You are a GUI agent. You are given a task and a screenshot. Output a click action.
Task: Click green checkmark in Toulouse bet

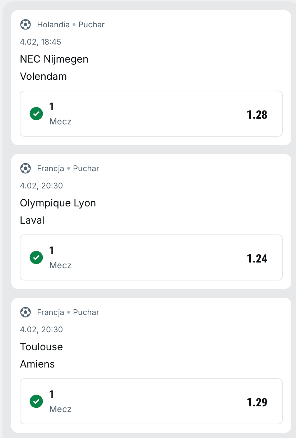tap(36, 401)
